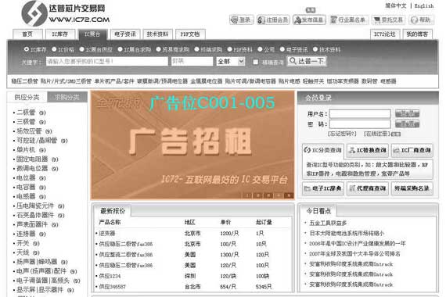446x297 pixels.
Task: Open the 三极管 category
Action: click(x=26, y=122)
